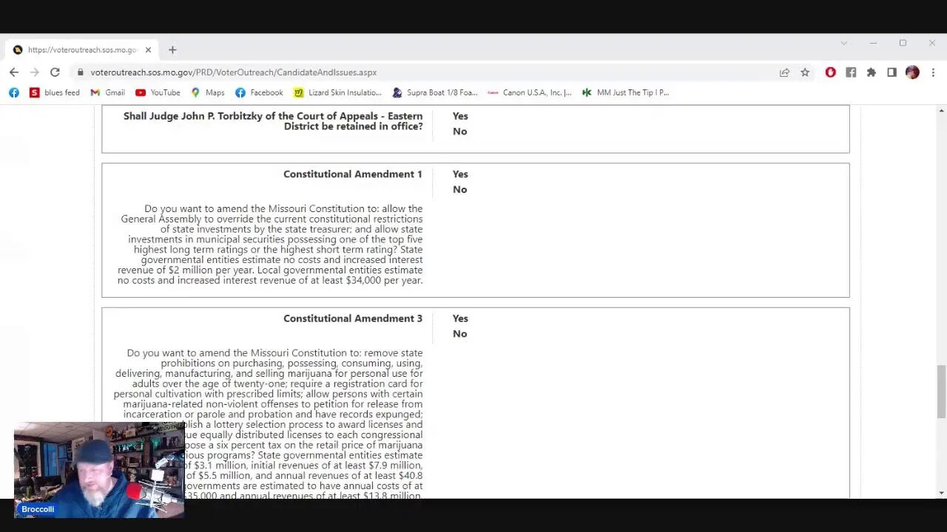
Task: Click the page scrollbar down arrow
Action: pyautogui.click(x=941, y=493)
